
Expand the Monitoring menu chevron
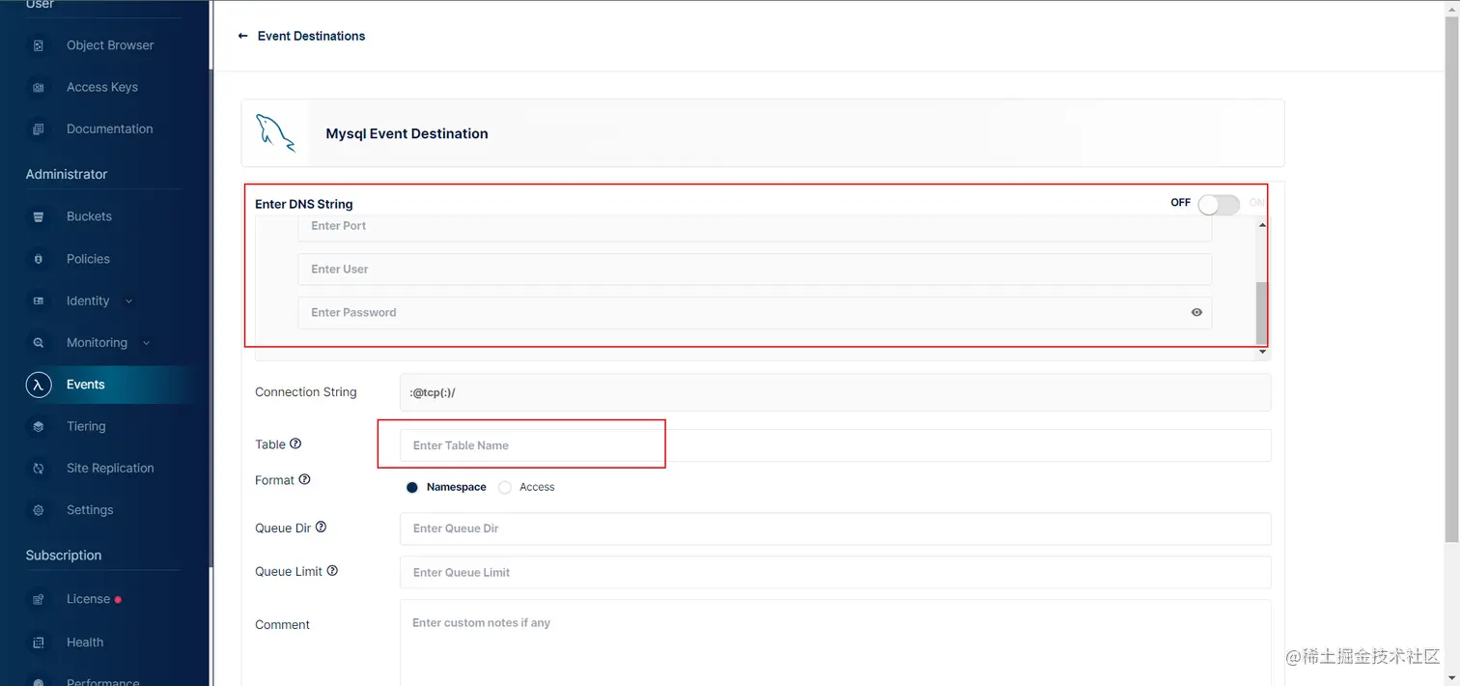pos(147,343)
